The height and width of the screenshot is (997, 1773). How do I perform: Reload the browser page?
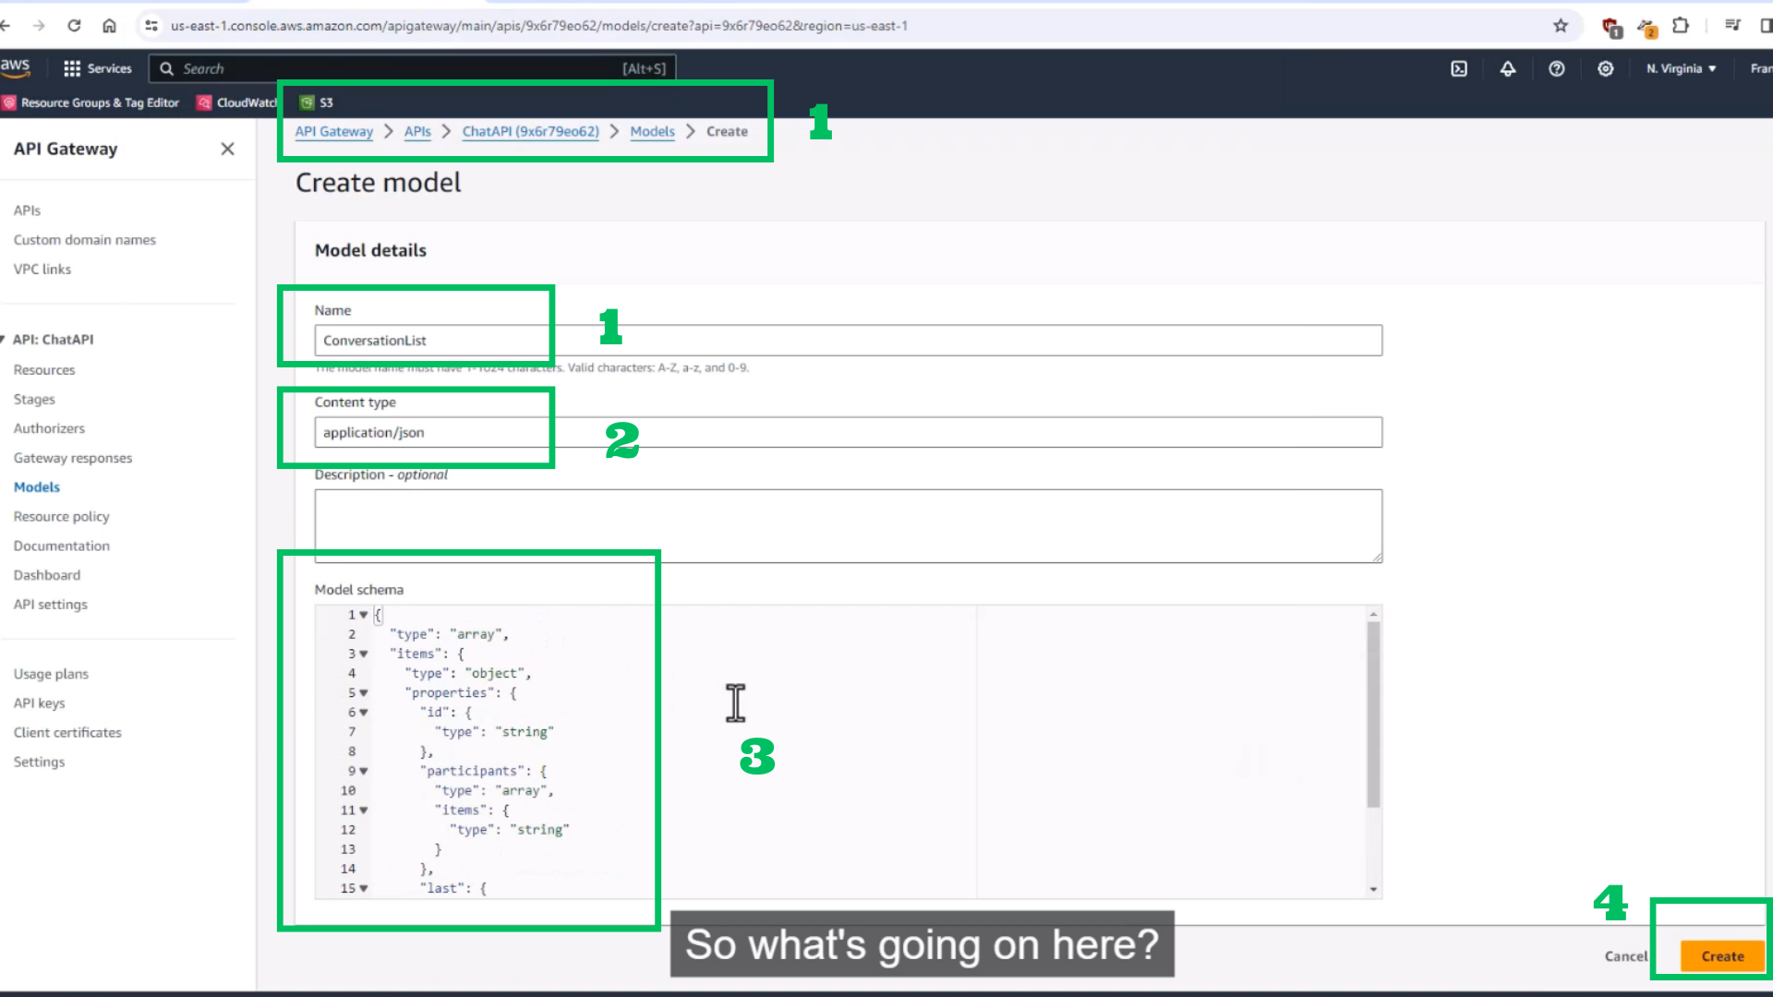click(x=74, y=26)
